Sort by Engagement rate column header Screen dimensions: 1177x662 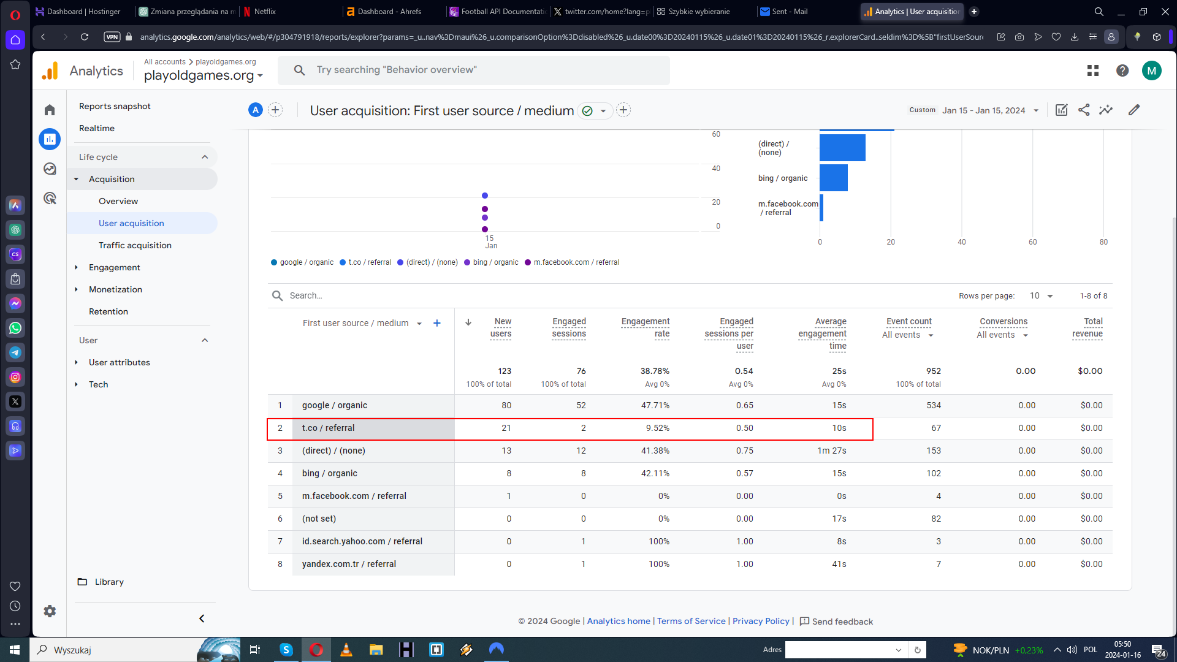645,327
